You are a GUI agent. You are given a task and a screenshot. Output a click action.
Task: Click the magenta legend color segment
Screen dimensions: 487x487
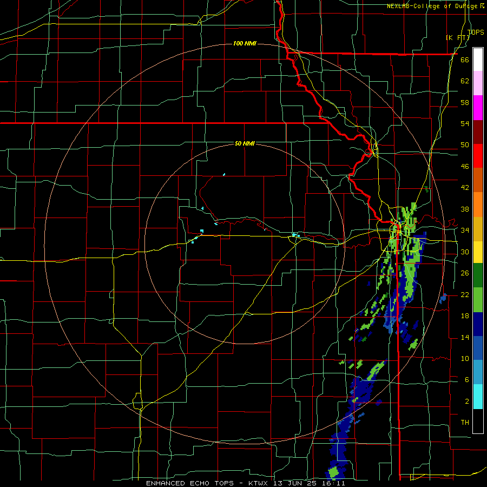pos(478,108)
